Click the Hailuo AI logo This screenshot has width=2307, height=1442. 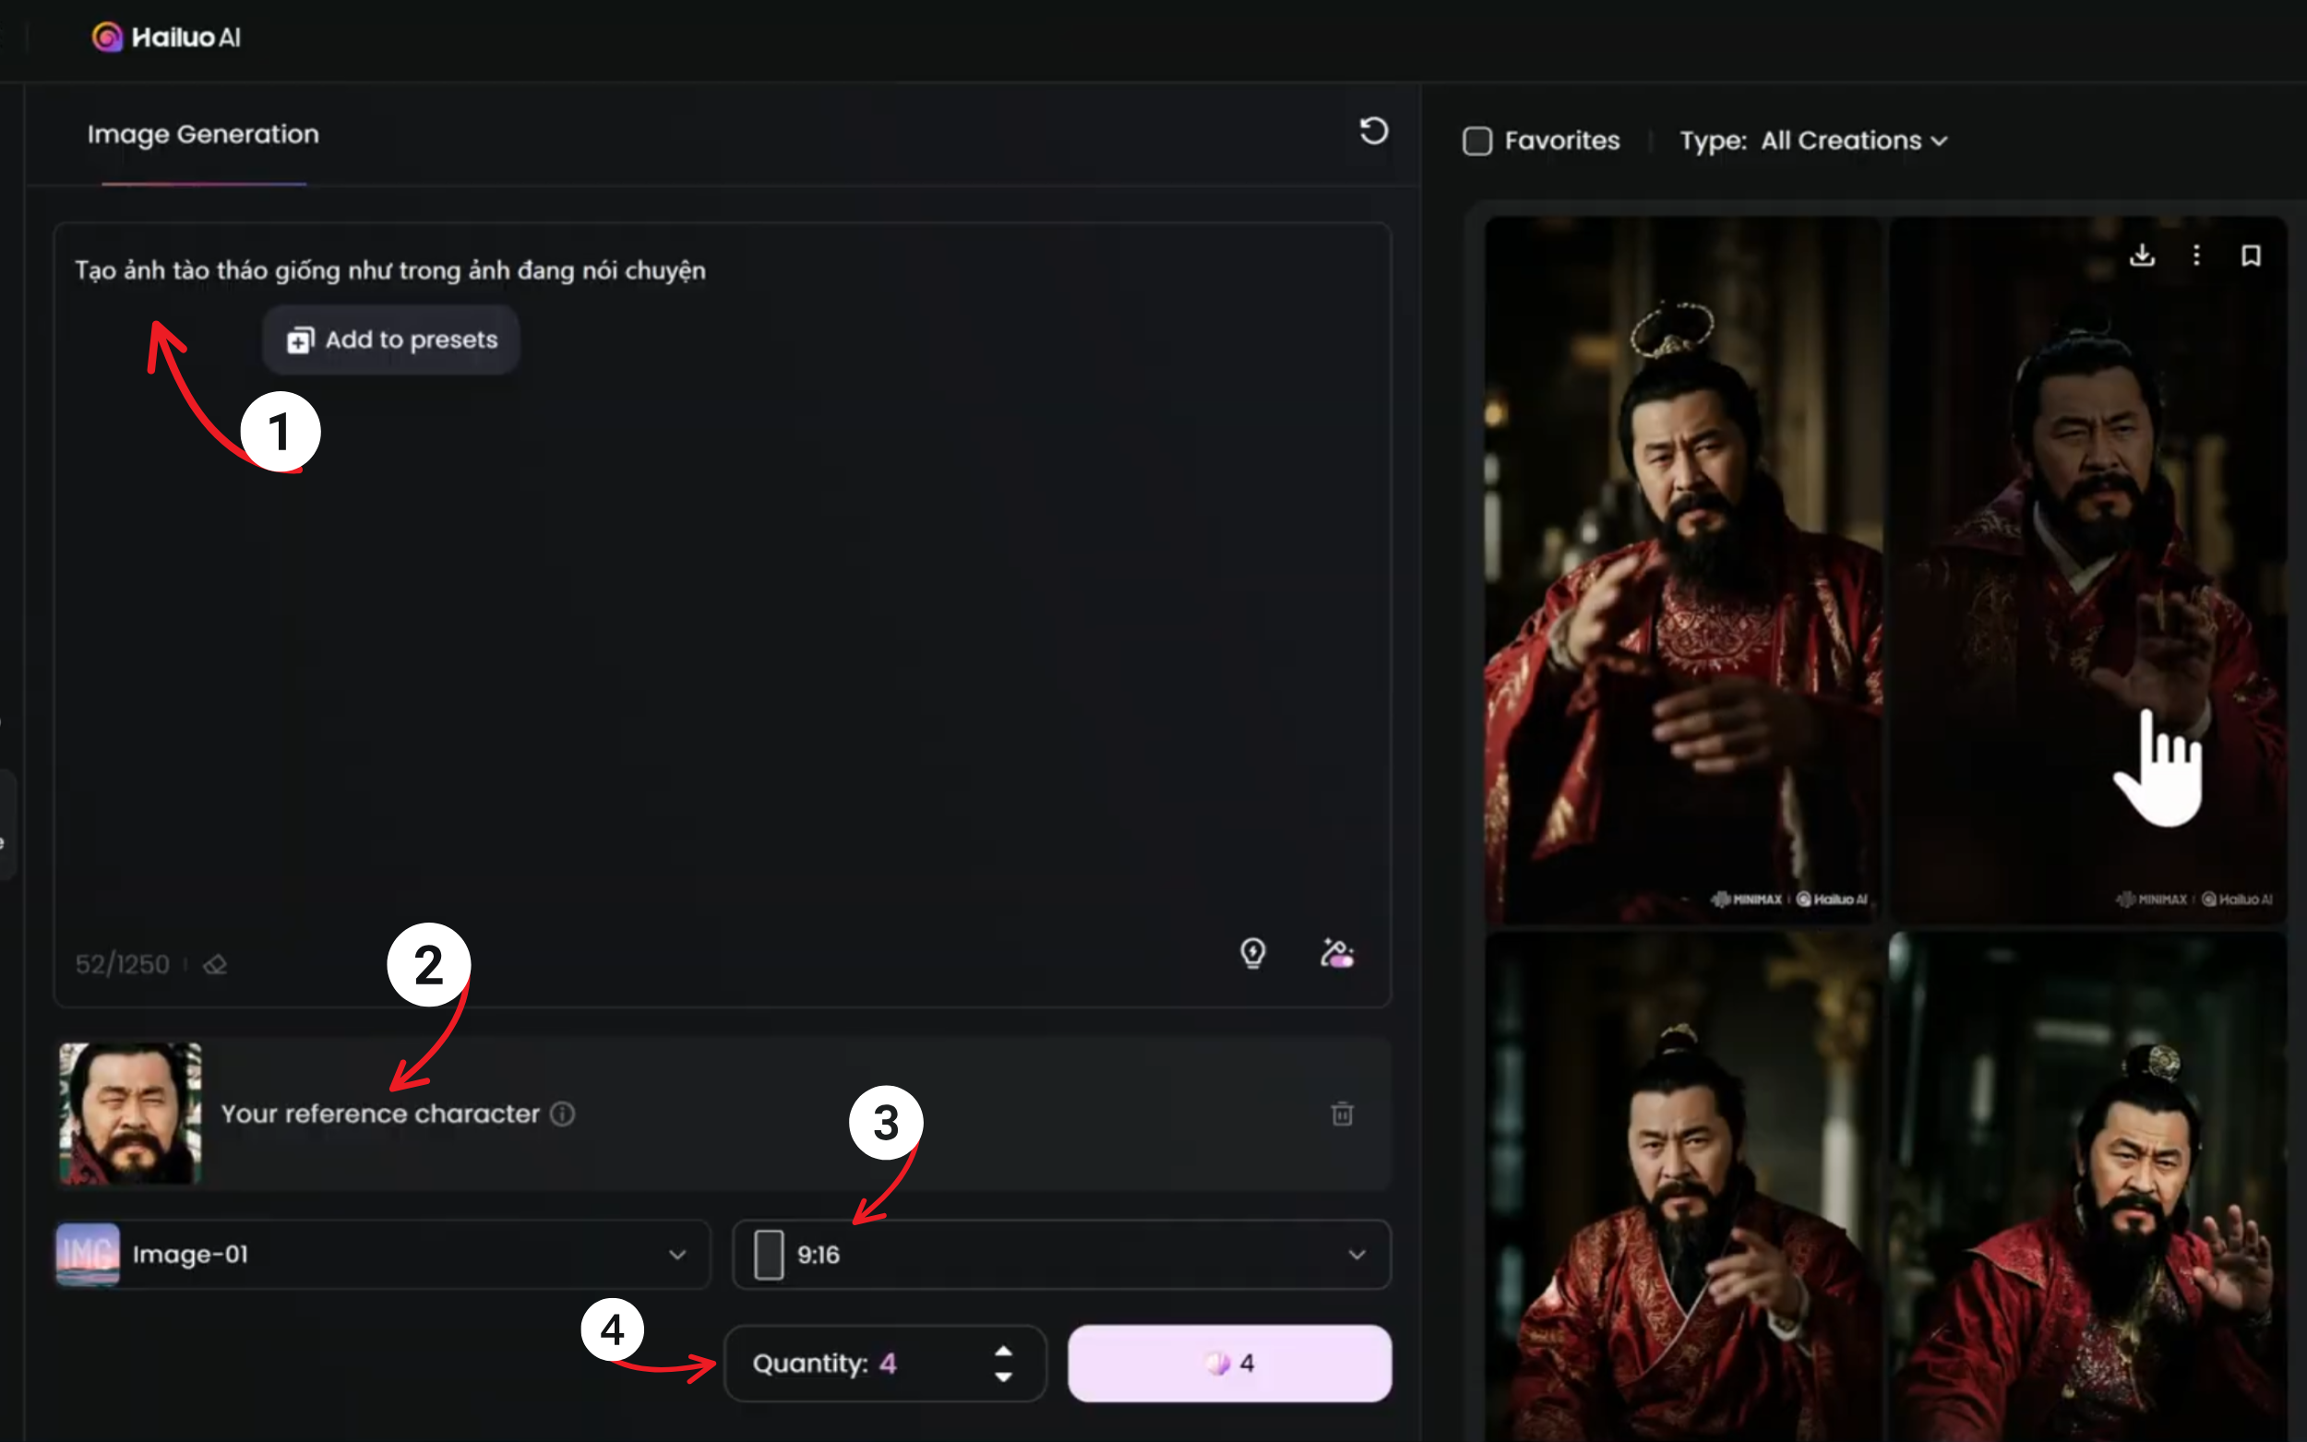click(x=166, y=37)
